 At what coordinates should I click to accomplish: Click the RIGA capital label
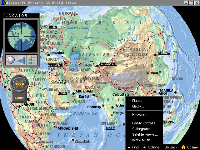click(x=53, y=27)
